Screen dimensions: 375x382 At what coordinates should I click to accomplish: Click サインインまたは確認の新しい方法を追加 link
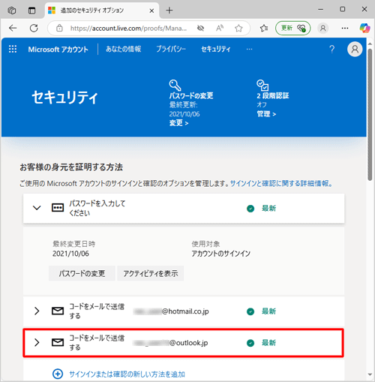(x=127, y=374)
